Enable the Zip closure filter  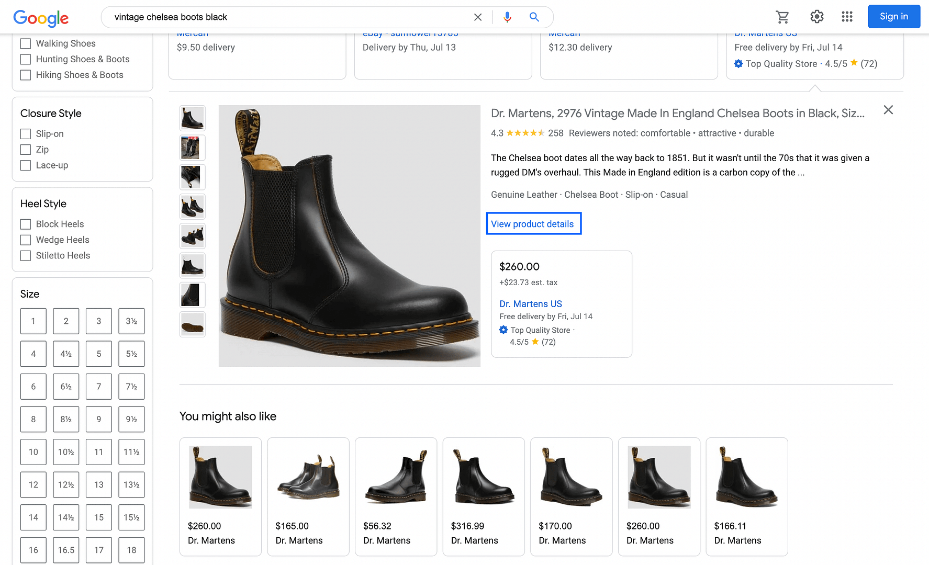(26, 150)
